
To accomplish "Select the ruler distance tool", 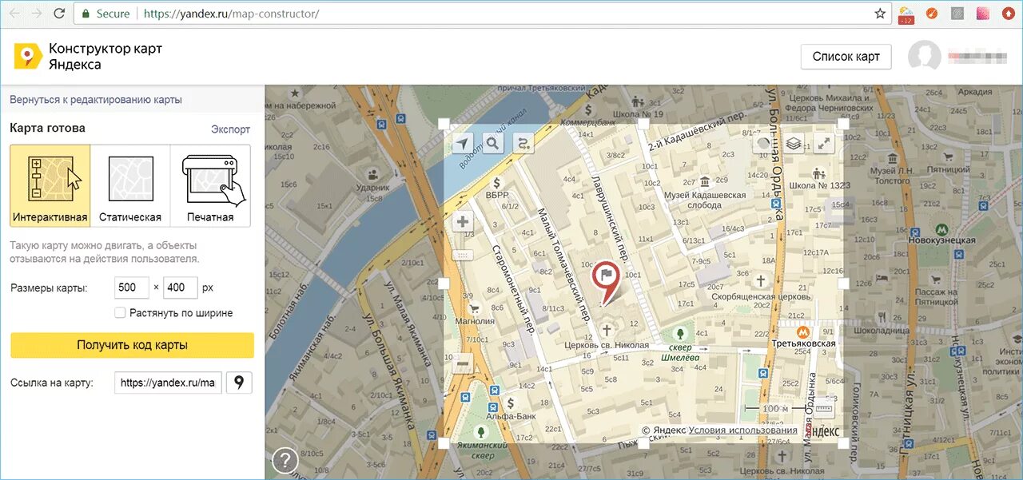I will coord(822,411).
